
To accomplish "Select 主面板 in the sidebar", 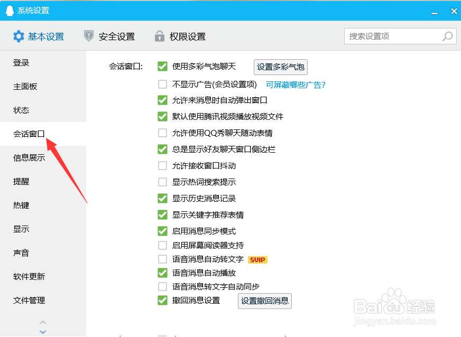I will pyautogui.click(x=43, y=87).
